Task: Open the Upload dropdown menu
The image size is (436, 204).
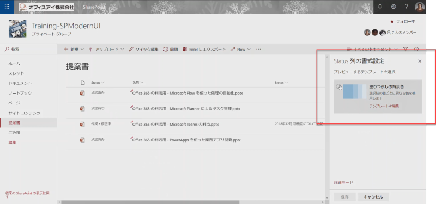Action: 106,50
